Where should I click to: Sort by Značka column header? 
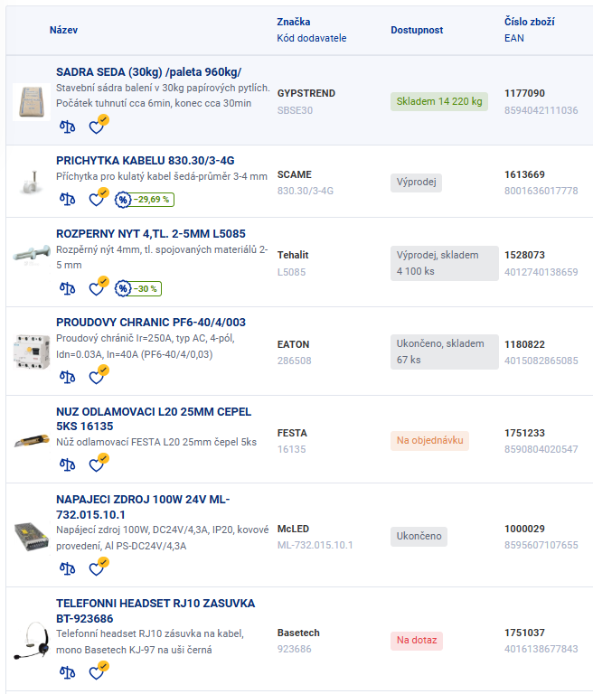[294, 22]
